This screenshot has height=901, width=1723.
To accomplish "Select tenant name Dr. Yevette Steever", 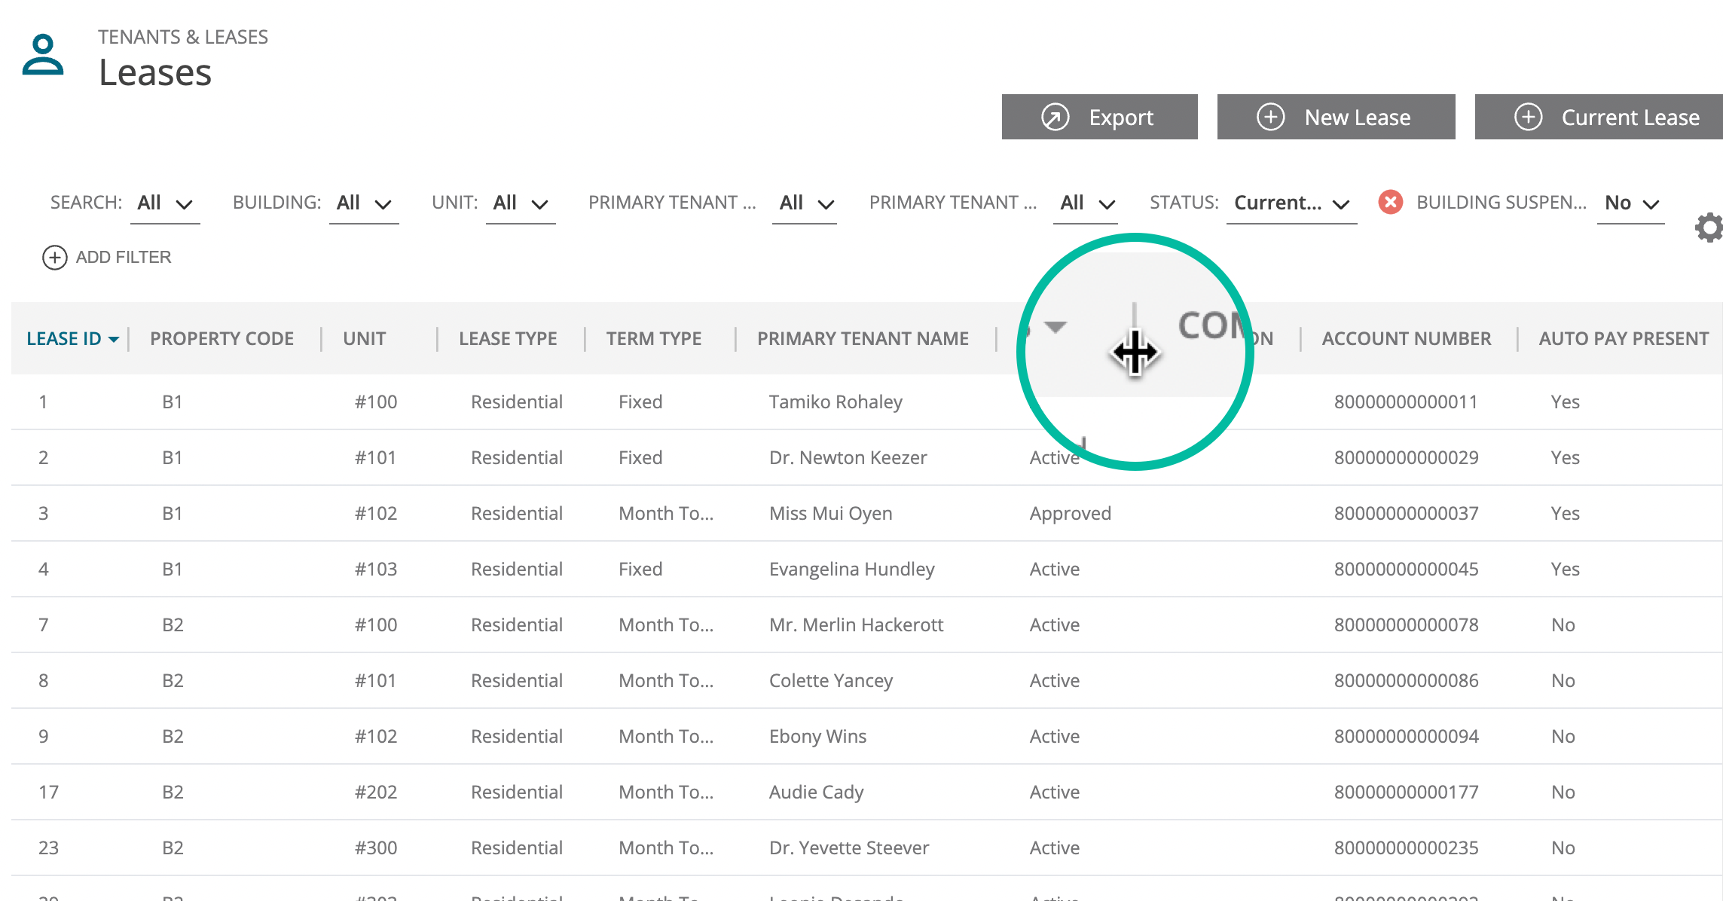I will tap(848, 848).
